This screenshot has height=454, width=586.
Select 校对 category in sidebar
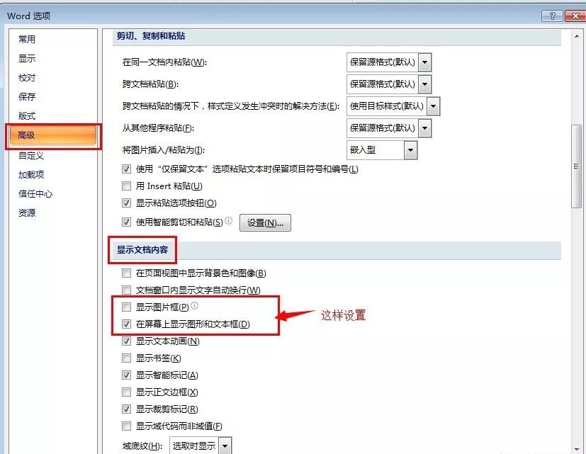27,78
